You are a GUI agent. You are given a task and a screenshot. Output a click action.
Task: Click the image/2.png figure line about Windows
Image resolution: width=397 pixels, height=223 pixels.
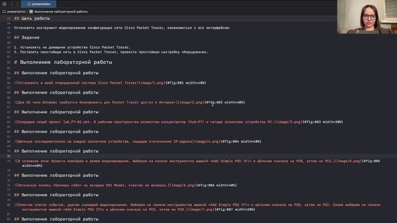pos(130,102)
